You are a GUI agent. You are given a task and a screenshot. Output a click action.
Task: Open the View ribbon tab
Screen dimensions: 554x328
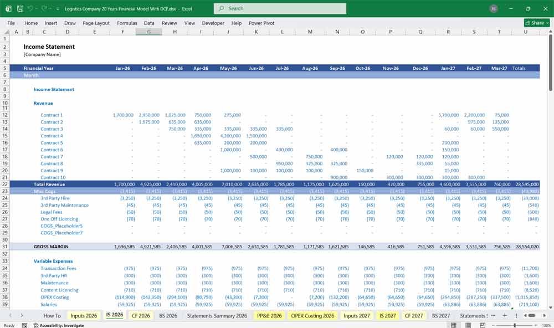[189, 23]
